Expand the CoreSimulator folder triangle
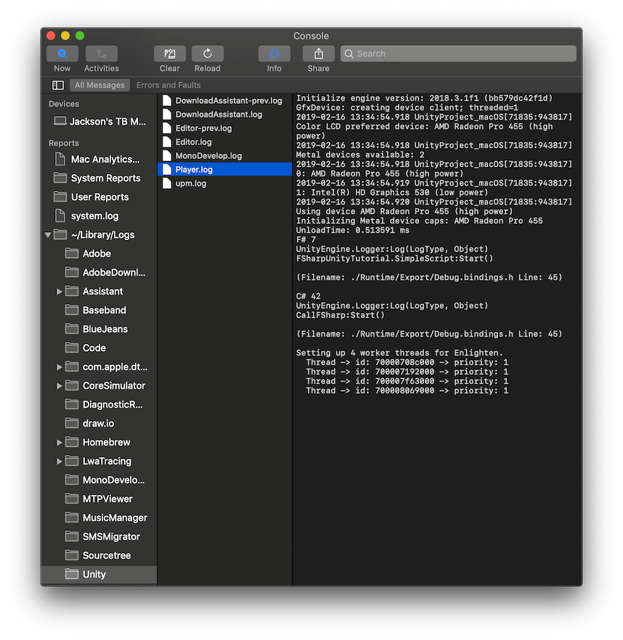 pyautogui.click(x=59, y=386)
